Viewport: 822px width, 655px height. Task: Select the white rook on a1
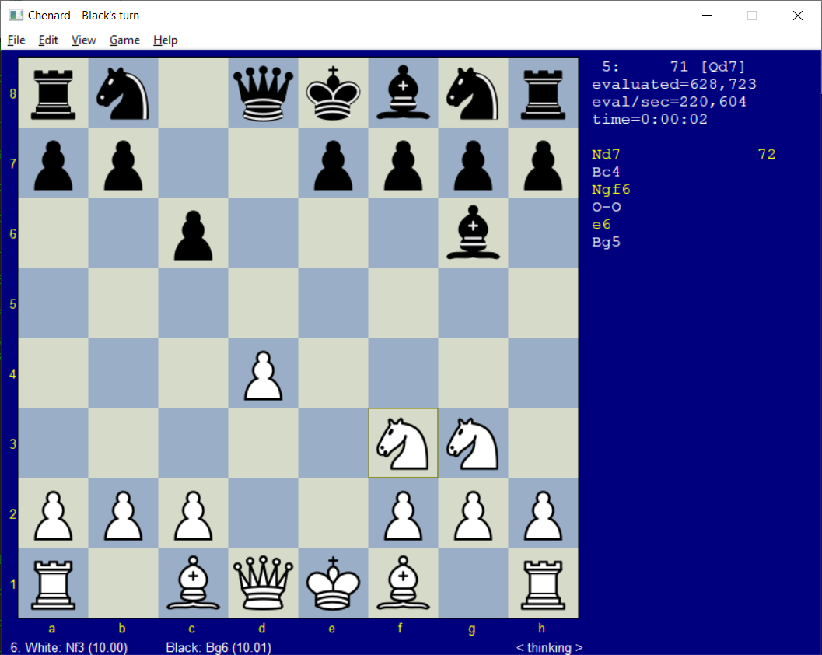53,583
